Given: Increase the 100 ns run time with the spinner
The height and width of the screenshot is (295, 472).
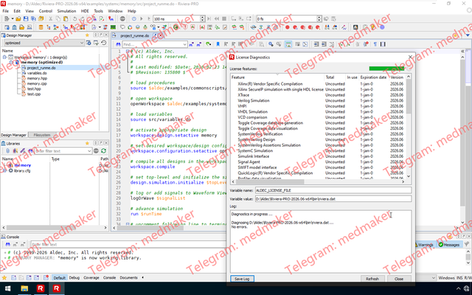Looking at the screenshot, I should [203, 17].
